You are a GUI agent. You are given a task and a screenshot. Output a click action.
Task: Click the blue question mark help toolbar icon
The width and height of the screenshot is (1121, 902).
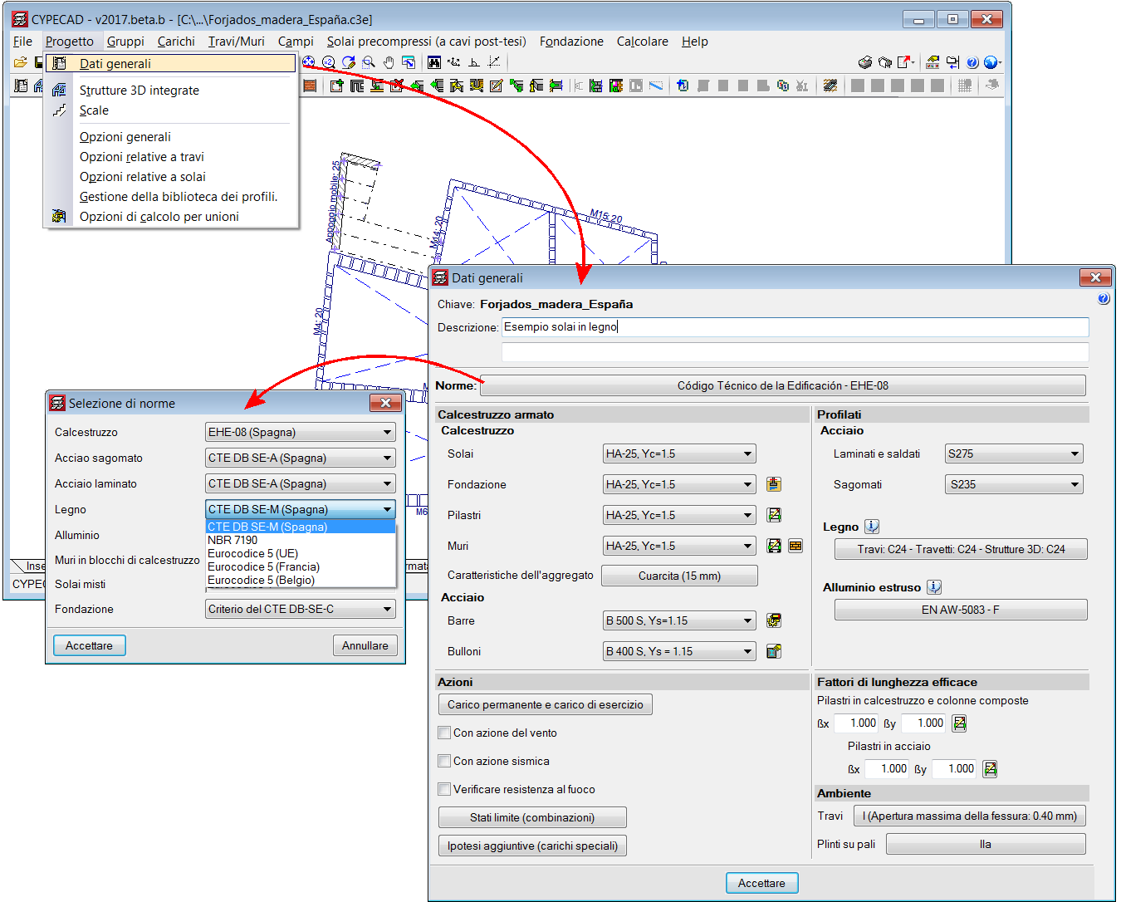972,62
